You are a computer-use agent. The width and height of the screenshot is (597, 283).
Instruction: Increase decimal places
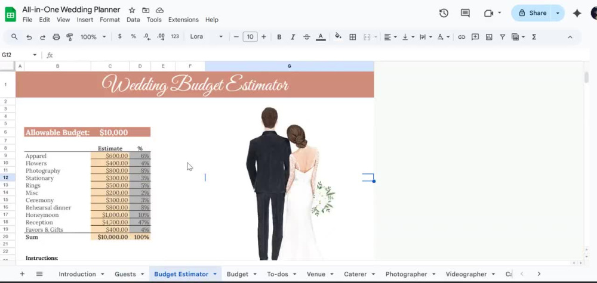(161, 36)
